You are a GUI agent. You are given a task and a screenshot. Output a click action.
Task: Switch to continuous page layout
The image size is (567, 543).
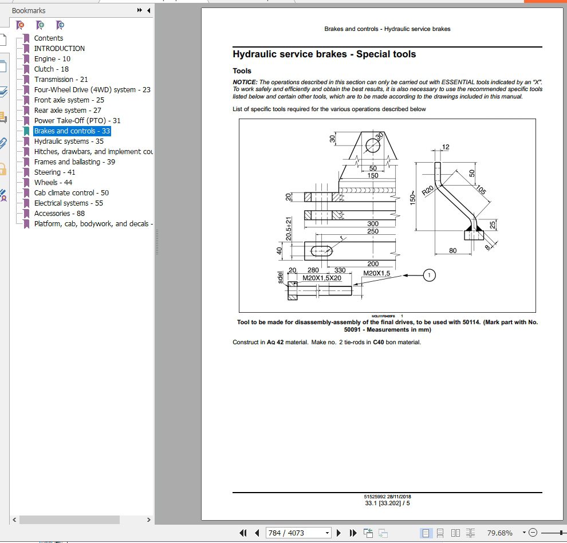point(440,533)
